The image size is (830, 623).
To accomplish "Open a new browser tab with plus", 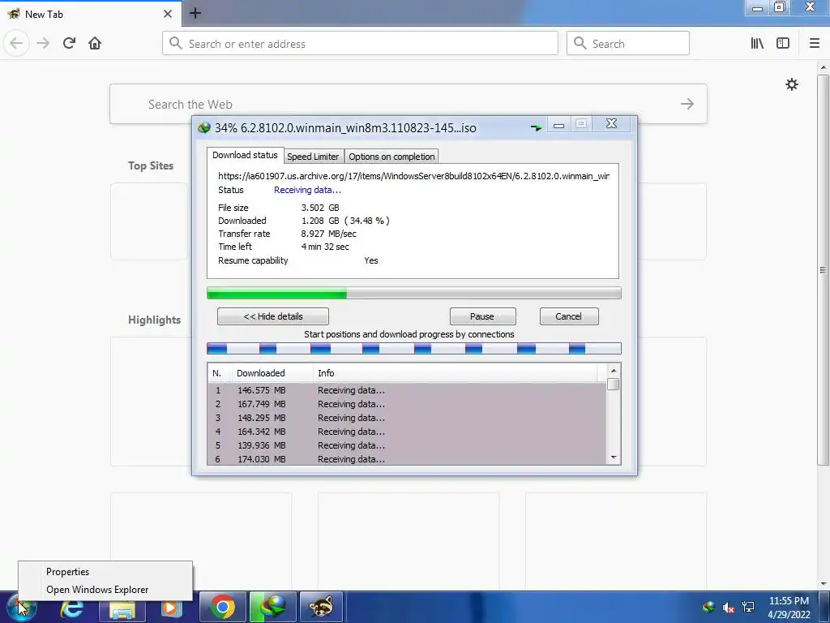I will tap(195, 13).
